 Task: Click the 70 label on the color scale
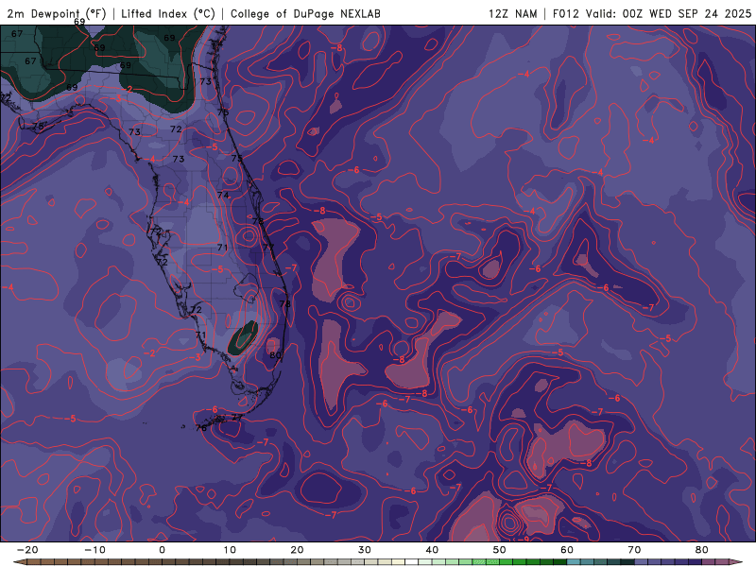click(634, 550)
